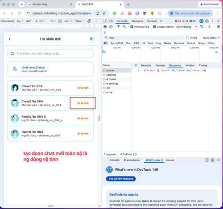
Task: Select the All request type filter
Action: [x=105, y=43]
